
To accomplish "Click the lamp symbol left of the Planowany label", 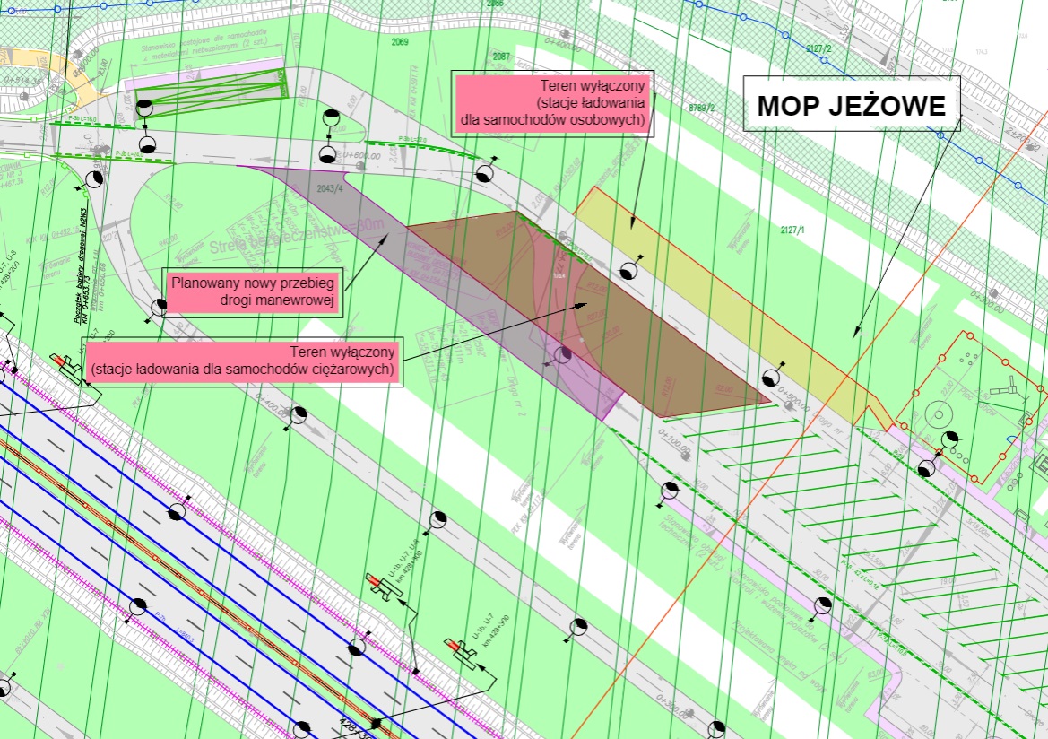I will (x=159, y=307).
